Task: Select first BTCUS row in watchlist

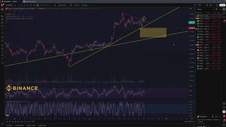Action: point(209,16)
